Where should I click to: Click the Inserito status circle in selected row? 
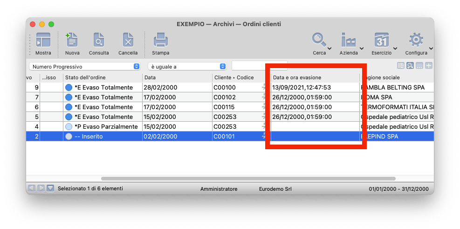click(x=69, y=137)
